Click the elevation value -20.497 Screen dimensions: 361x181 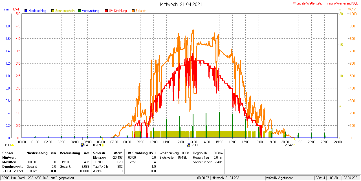click(x=118, y=157)
